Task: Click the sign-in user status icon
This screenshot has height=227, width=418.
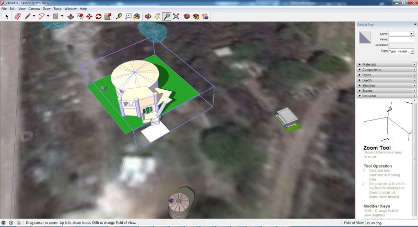Action: point(19,223)
